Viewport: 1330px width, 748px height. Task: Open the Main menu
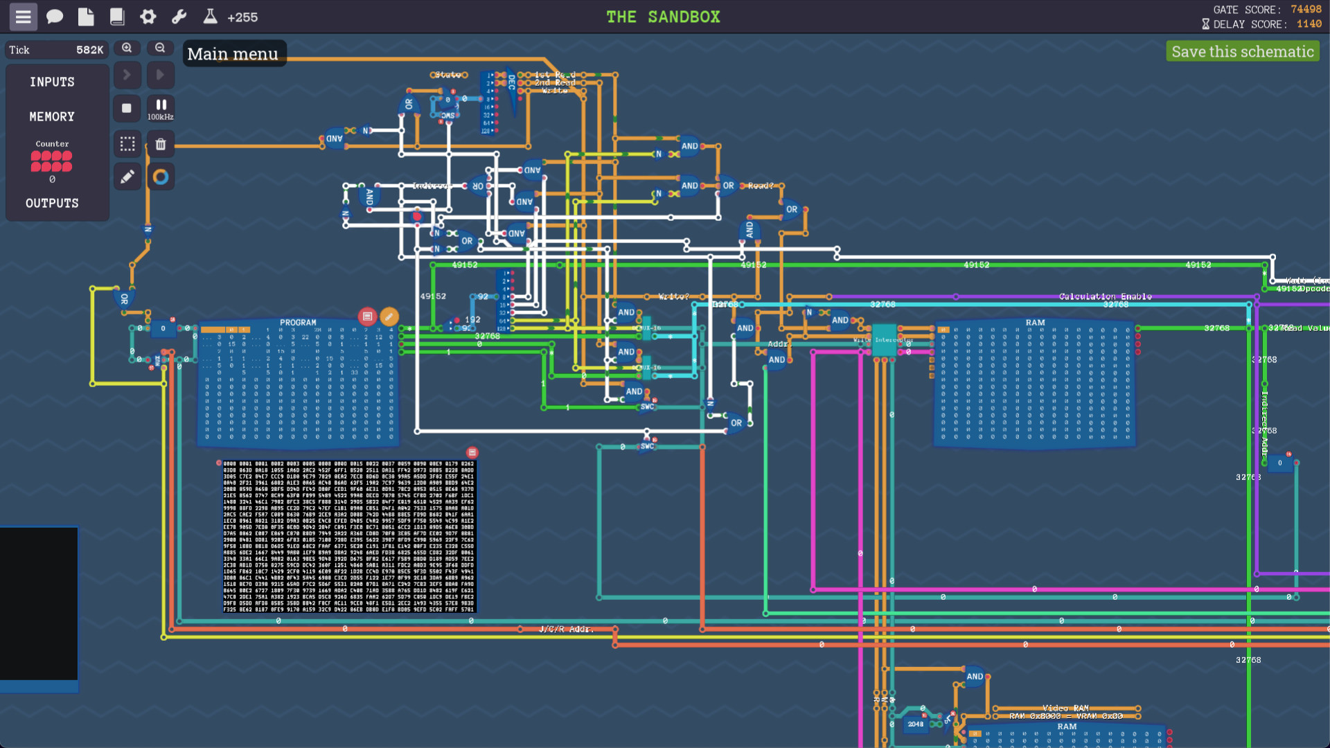coord(23,17)
